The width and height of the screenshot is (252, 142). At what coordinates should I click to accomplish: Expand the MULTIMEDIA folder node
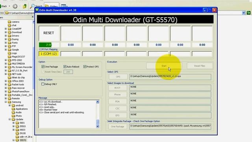(x=6, y=64)
